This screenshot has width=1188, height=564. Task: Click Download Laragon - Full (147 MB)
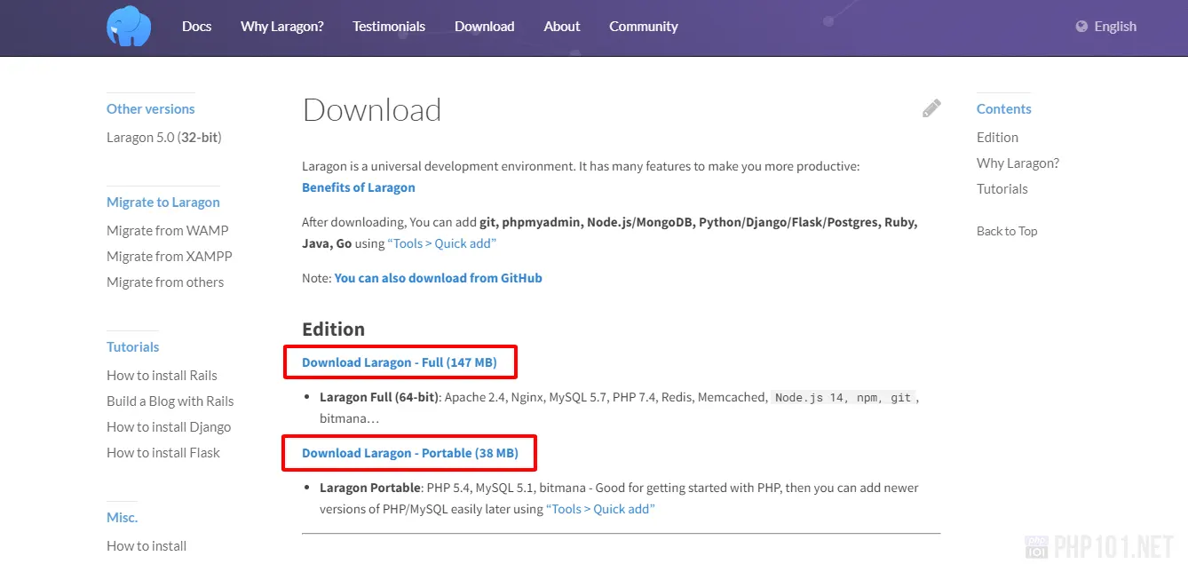(399, 362)
